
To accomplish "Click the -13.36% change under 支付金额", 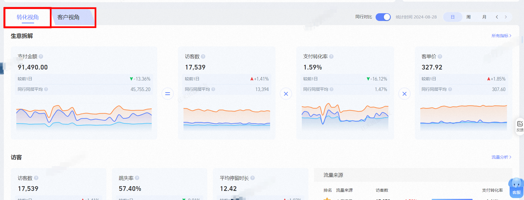I will 140,79.
